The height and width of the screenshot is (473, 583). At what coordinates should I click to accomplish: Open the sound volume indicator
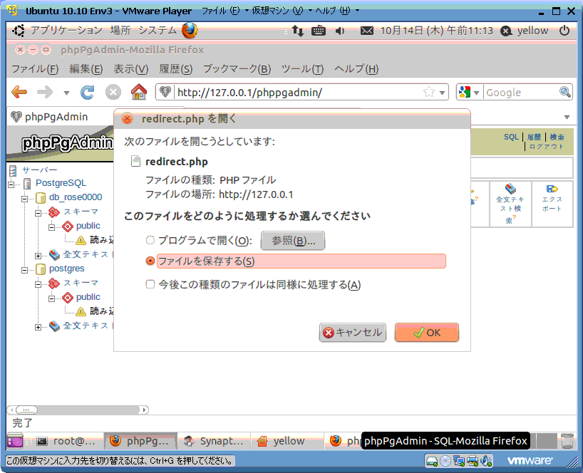pos(339,31)
